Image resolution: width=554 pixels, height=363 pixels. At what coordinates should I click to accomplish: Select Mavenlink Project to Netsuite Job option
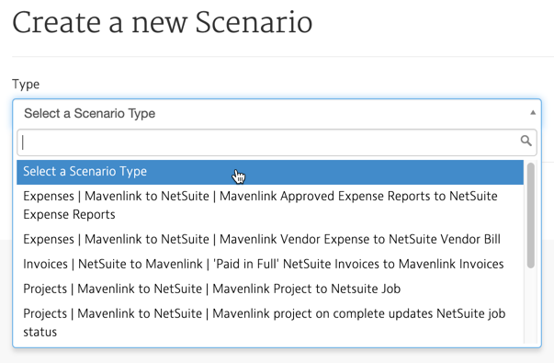tap(270, 289)
